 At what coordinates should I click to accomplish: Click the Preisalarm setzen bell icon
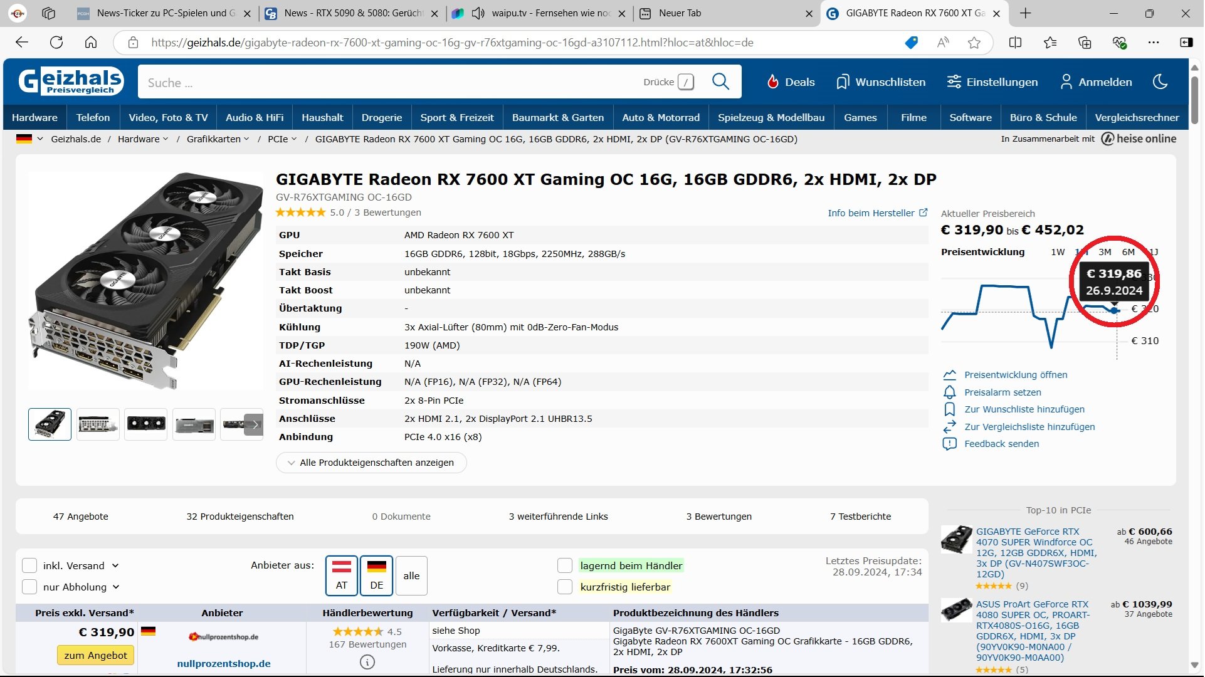pos(949,392)
